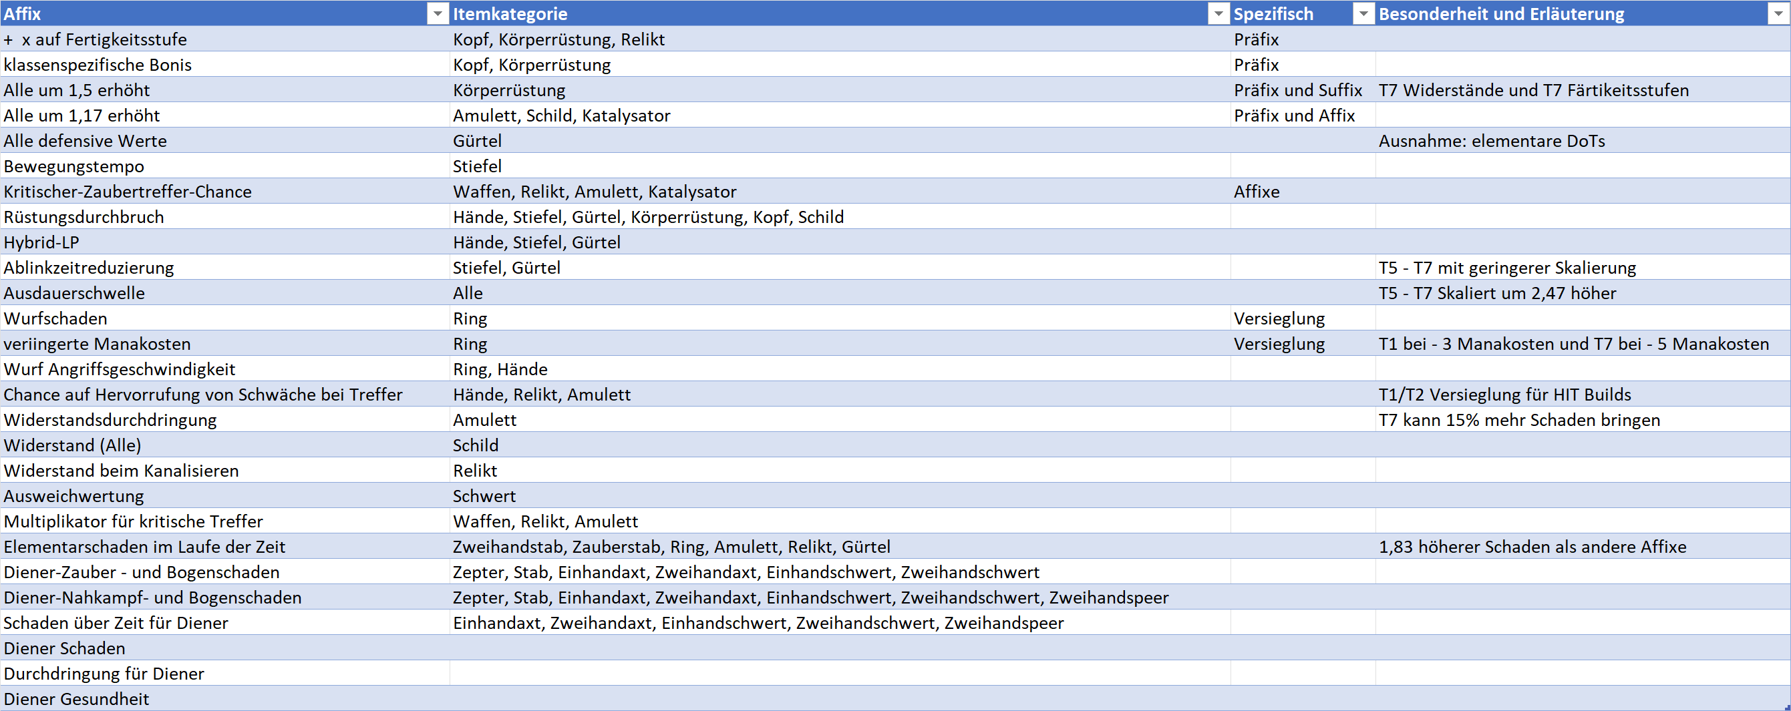This screenshot has width=1791, height=711.
Task: Select the 'Alle um 1,17 erhöht' cell
Action: pyautogui.click(x=224, y=115)
